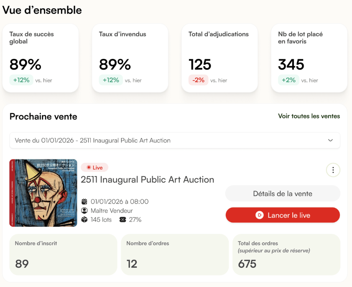Click the Nombre d'inscrit stat tile
The image size is (352, 287).
coord(63,255)
